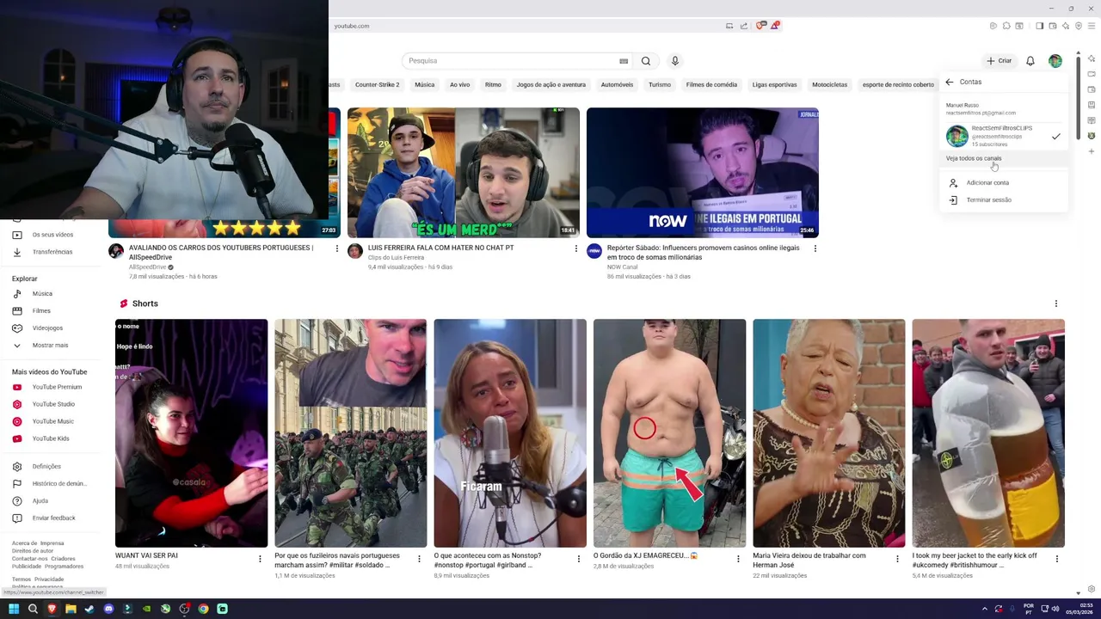
Task: Click the Criar button
Action: pos(1000,61)
